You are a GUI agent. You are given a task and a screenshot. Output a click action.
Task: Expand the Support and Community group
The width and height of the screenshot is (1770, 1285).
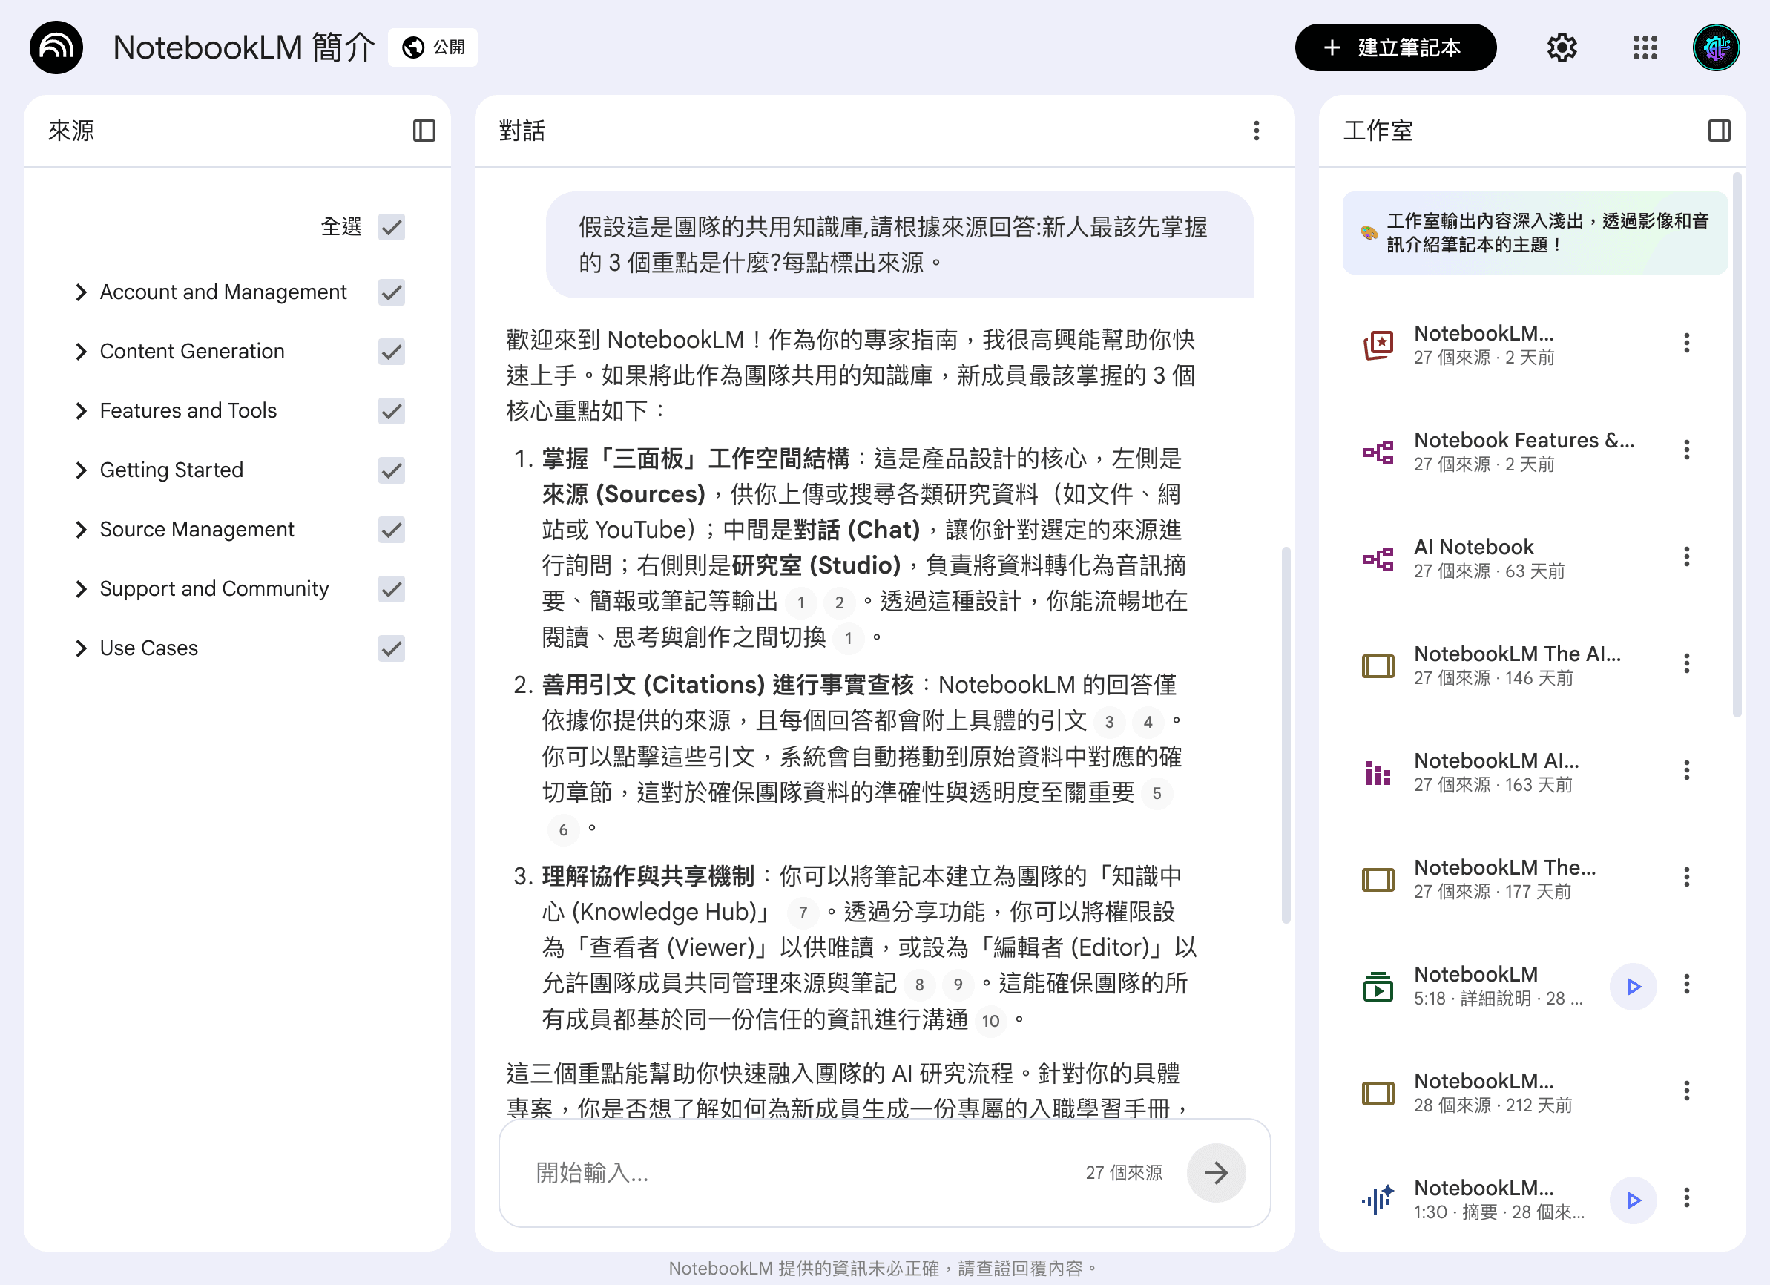point(81,589)
